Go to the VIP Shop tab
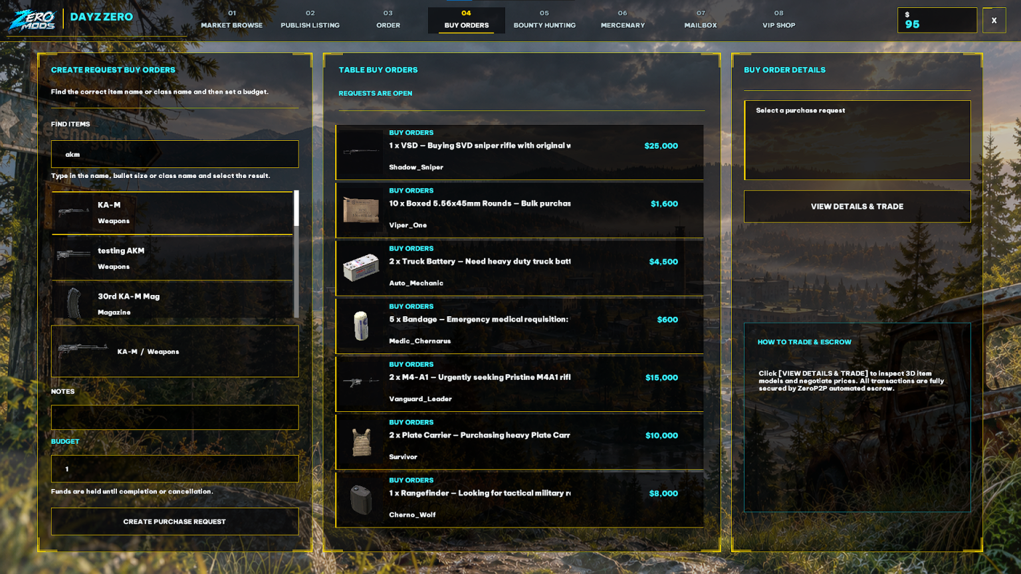The height and width of the screenshot is (574, 1021). point(779,20)
